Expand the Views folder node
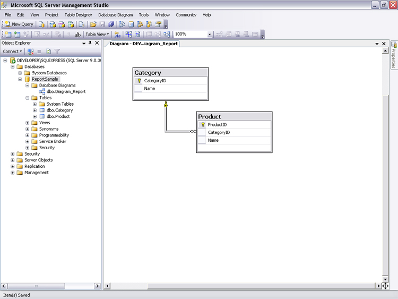 [28, 123]
